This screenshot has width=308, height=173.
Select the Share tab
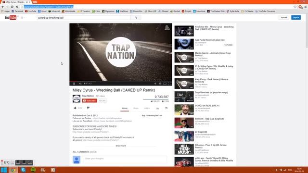pos(136,108)
